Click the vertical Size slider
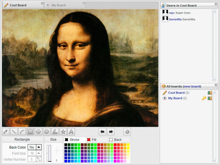 (50, 153)
